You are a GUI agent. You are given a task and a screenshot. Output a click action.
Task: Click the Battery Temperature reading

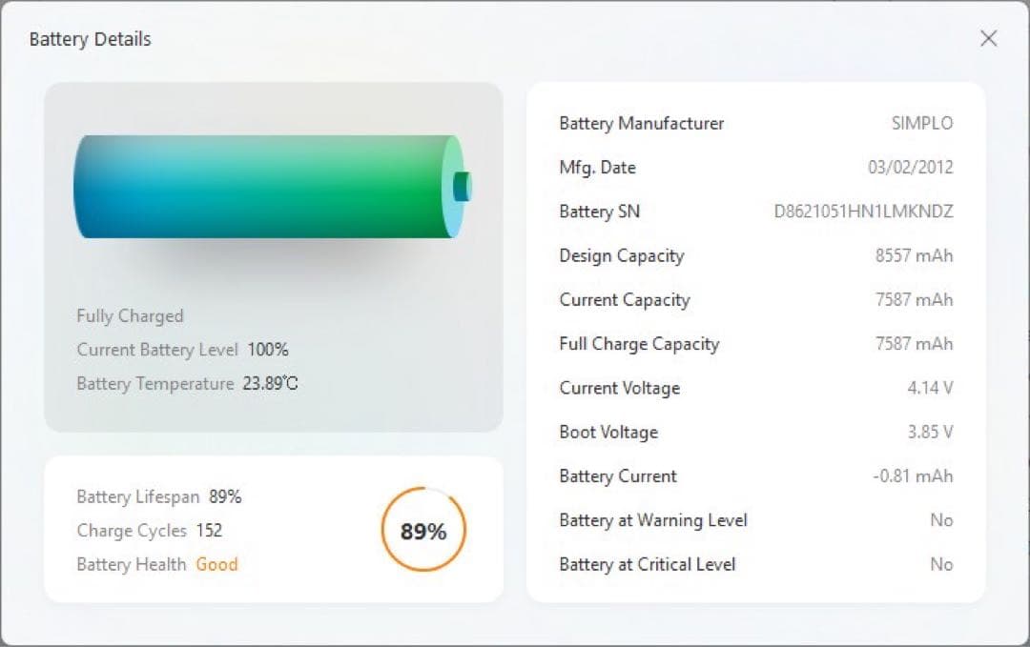tap(270, 384)
